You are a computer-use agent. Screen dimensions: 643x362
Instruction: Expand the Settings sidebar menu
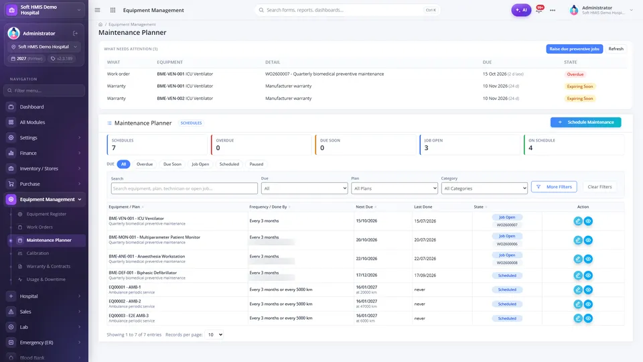pyautogui.click(x=44, y=137)
